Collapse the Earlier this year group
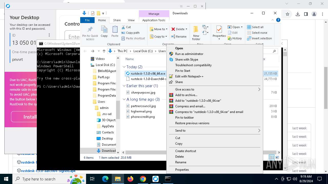The height and width of the screenshot is (184, 328). 124,86
